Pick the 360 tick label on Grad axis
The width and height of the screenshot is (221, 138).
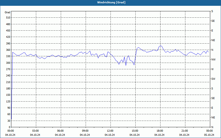tap(8, 50)
